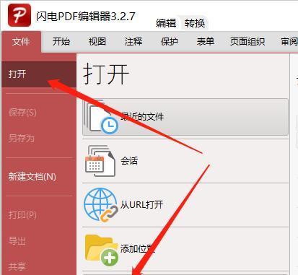The height and width of the screenshot is (275, 298).
Task: Click the red P application logo
Action: tap(19, 15)
